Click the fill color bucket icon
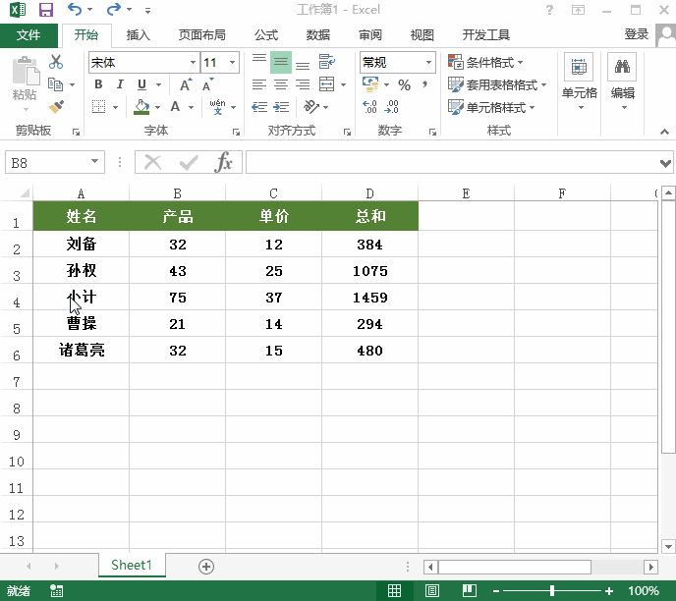 pyautogui.click(x=142, y=107)
